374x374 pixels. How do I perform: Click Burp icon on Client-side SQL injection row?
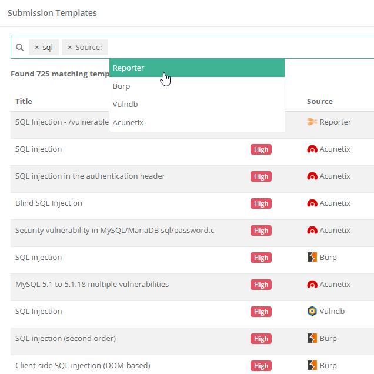pos(312,365)
